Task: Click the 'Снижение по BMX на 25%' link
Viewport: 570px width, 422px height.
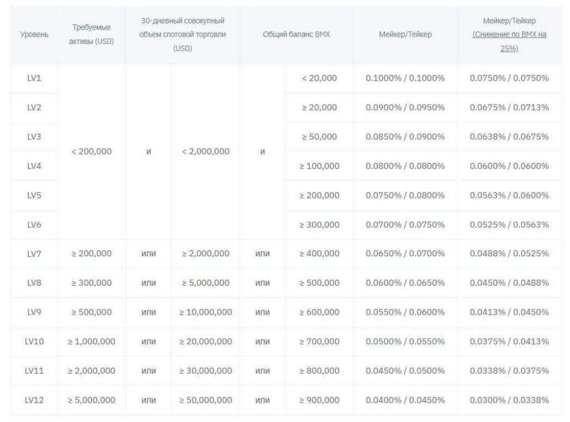Action: (x=509, y=41)
